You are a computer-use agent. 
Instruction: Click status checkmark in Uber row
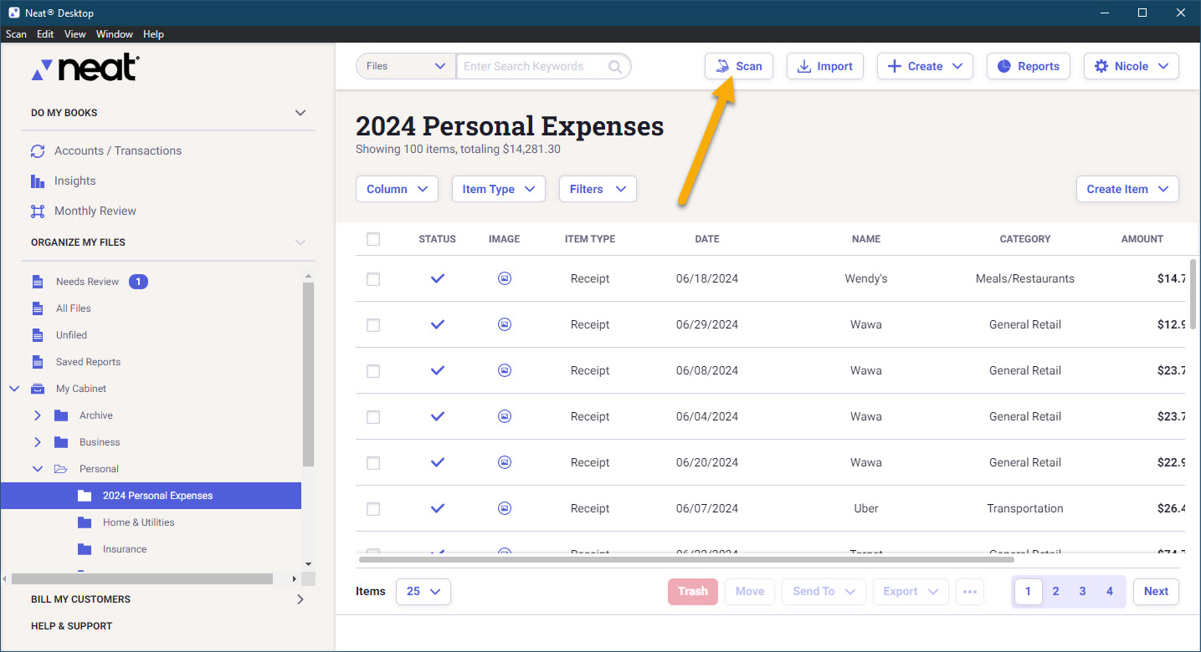point(437,508)
